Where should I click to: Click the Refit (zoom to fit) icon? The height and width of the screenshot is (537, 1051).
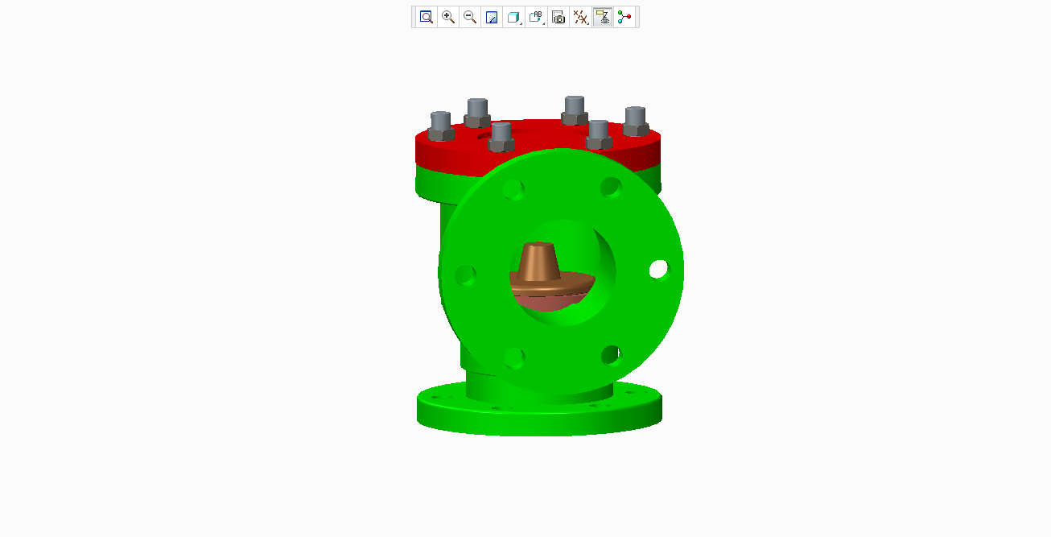(x=426, y=17)
